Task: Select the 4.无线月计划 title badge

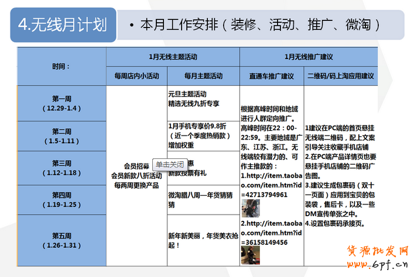Action: (62, 25)
